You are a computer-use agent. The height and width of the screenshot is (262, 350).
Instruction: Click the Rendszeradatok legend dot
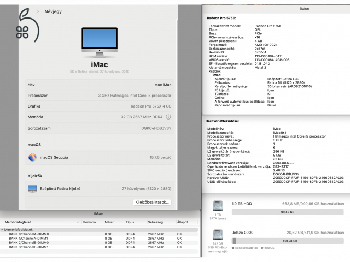click(x=233, y=248)
